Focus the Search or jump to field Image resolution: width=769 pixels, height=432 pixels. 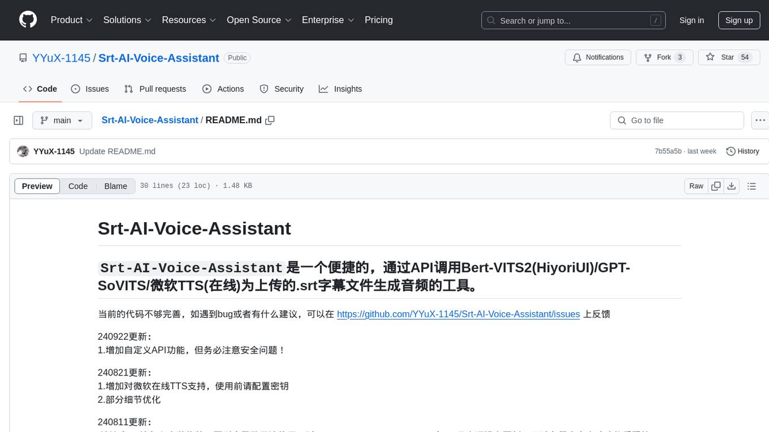coord(574,20)
